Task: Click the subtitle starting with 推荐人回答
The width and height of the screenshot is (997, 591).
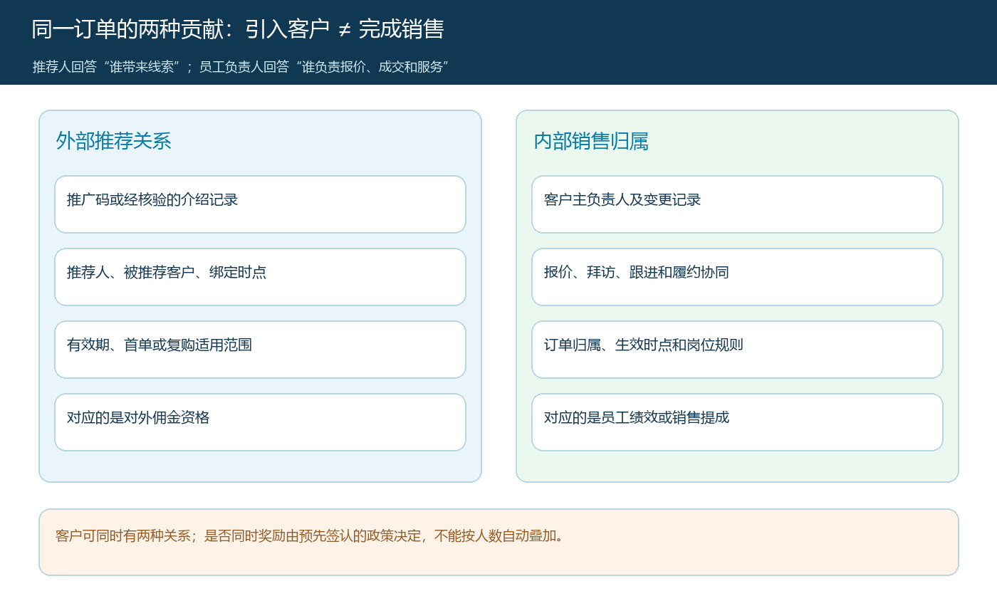Action: 240,67
